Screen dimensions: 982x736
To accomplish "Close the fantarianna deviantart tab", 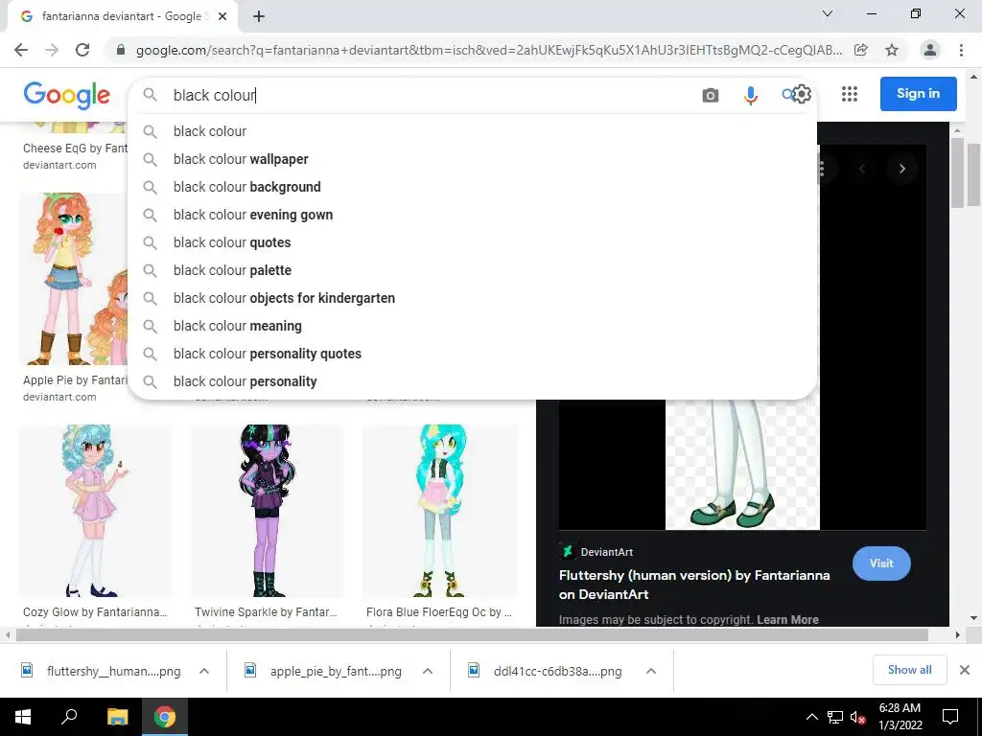I will 222,16.
